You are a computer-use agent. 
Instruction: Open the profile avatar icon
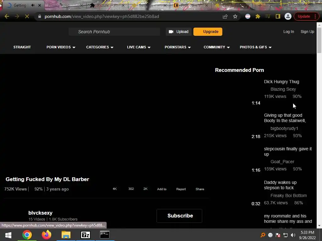[288, 16]
